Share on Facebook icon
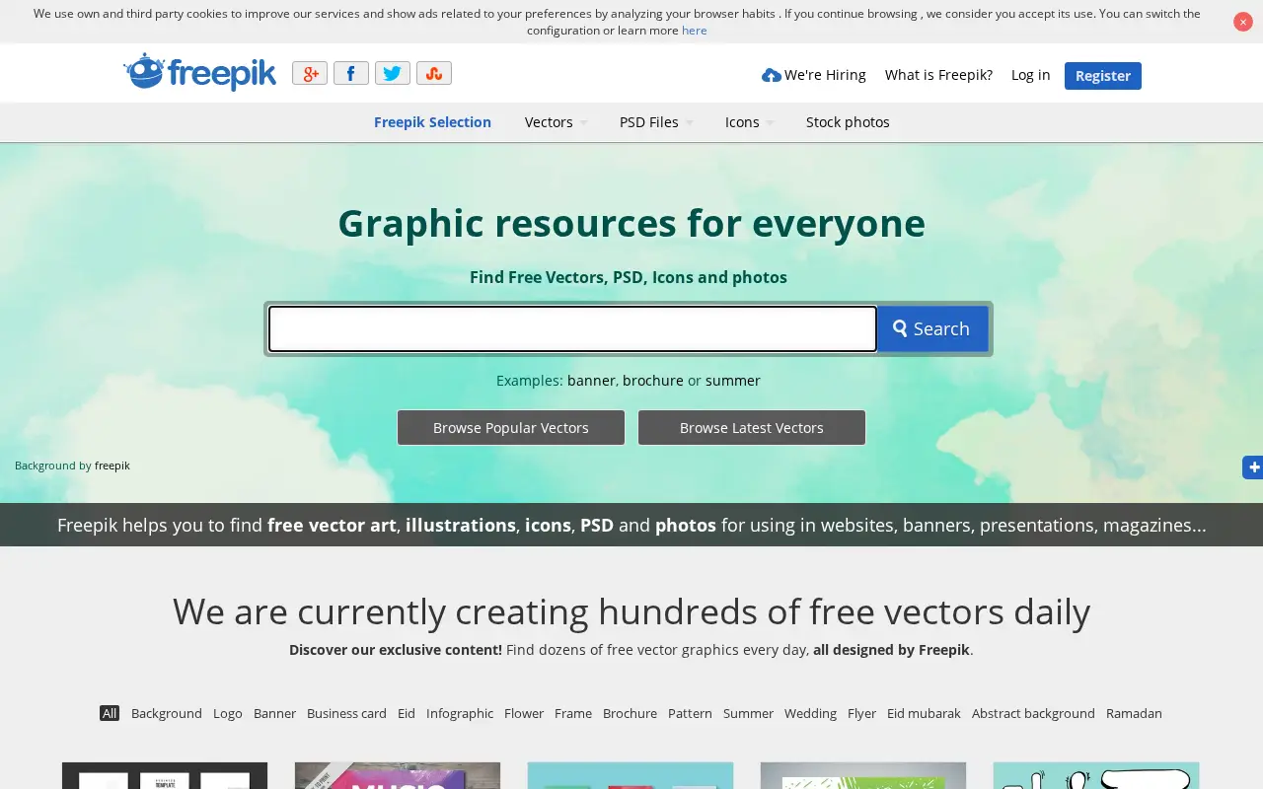The width and height of the screenshot is (1263, 789). click(x=351, y=73)
